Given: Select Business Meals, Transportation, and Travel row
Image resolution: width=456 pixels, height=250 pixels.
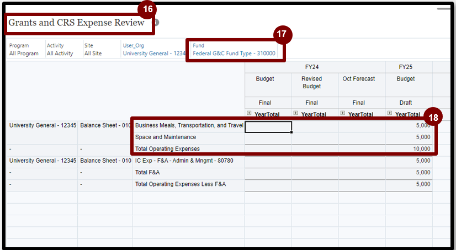Looking at the screenshot, I should pyautogui.click(x=189, y=126).
